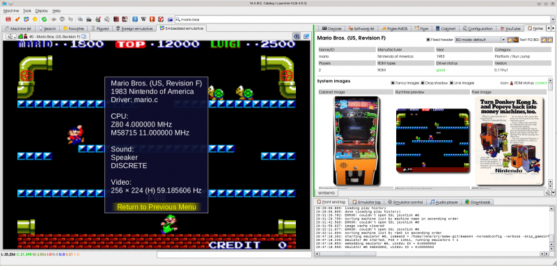The image size is (557, 266).
Task: Click the yellow star favorites toolbar icon
Action: (x=35, y=19)
